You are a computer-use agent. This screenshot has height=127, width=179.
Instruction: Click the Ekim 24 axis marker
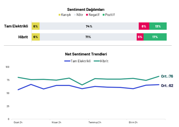(x=133, y=122)
